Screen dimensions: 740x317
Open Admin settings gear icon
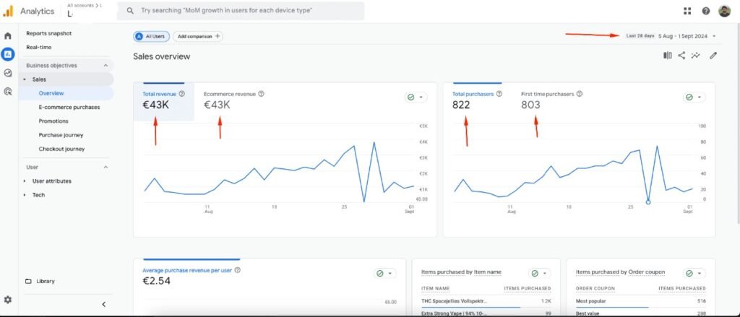[8, 299]
